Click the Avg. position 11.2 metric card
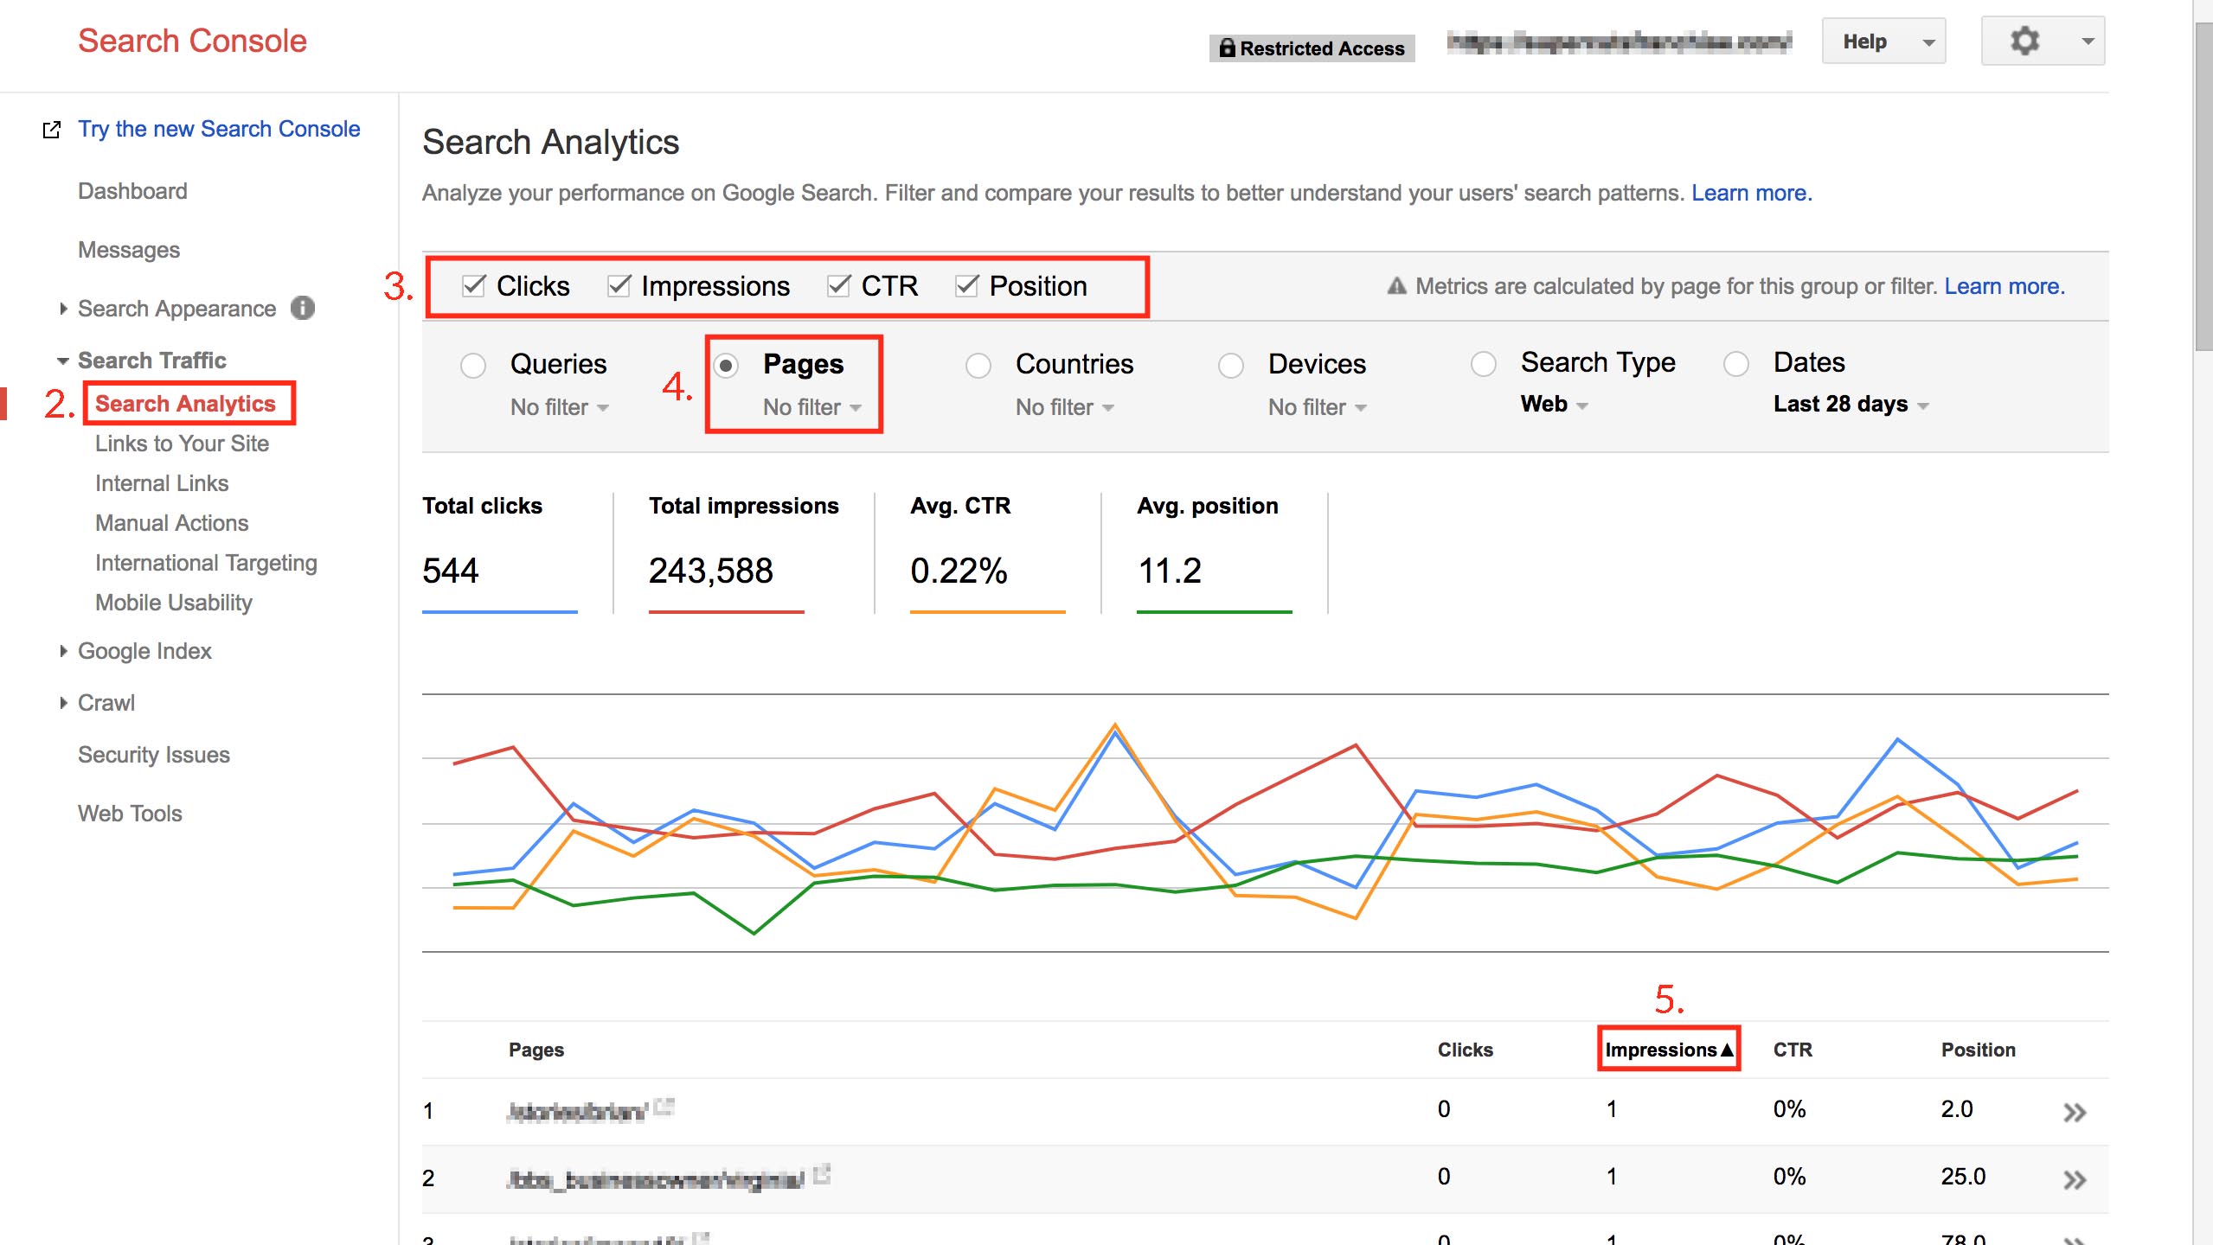Screen dimensions: 2213x1245 (x=1214, y=553)
